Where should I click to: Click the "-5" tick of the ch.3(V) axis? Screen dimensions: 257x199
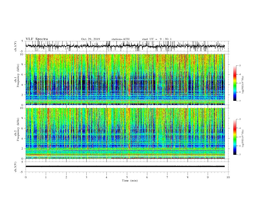[x=22, y=172]
